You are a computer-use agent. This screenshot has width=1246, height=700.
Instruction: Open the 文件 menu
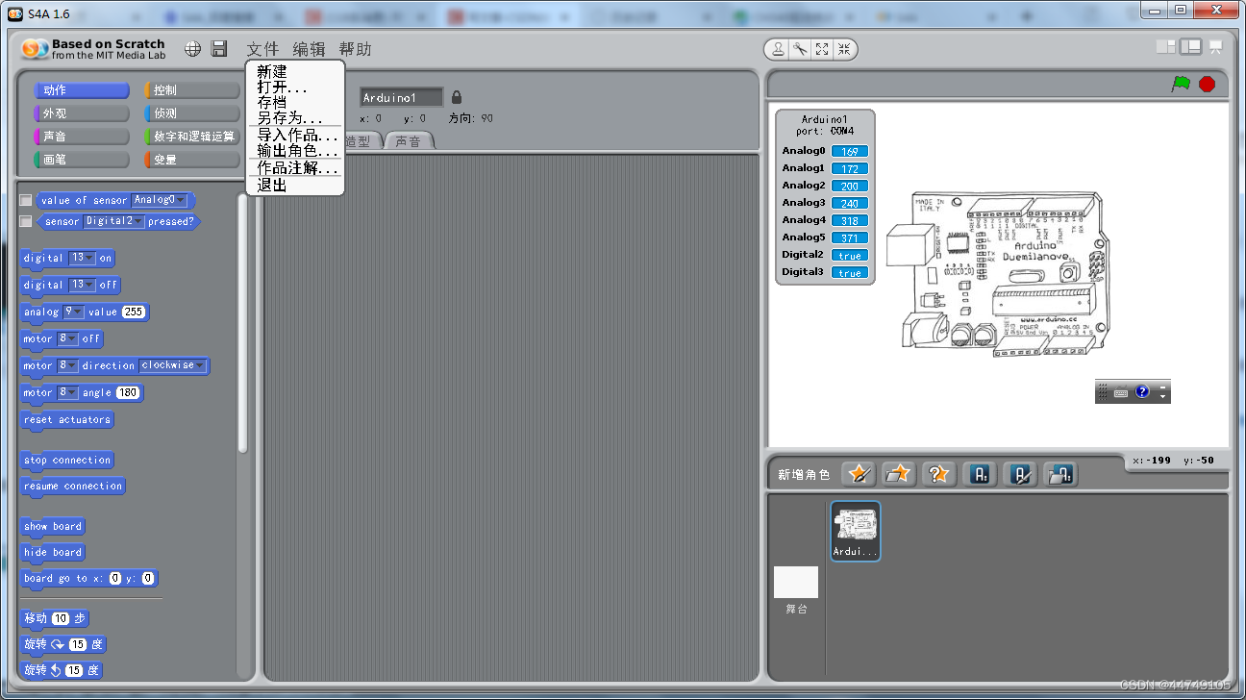pyautogui.click(x=262, y=49)
